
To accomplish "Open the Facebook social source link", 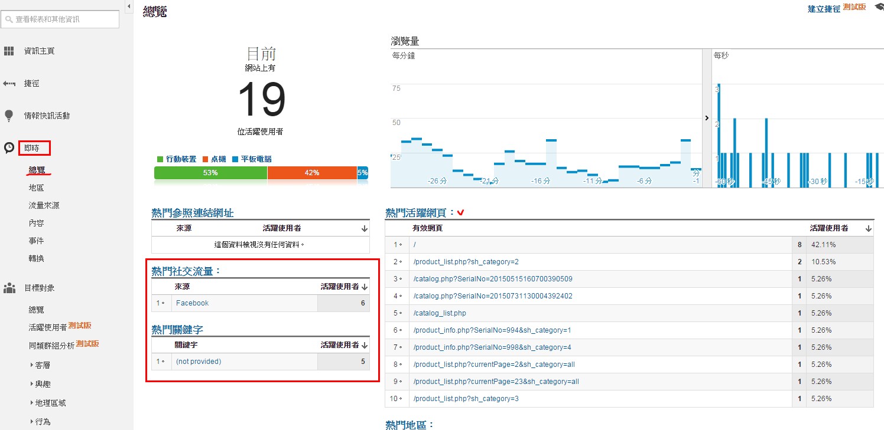I will click(x=192, y=303).
